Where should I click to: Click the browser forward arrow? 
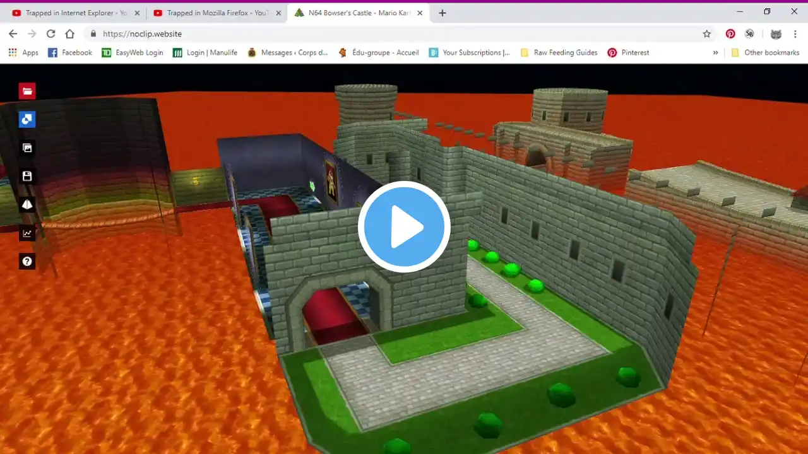pyautogui.click(x=32, y=34)
